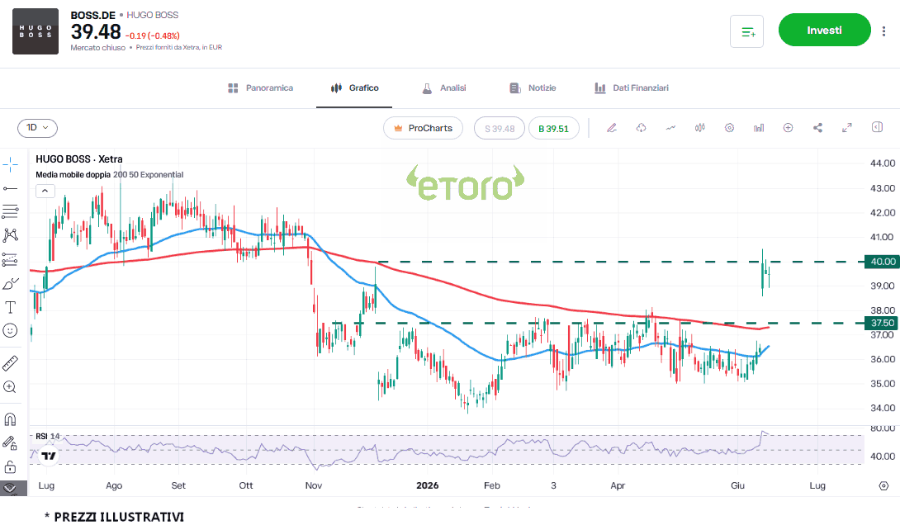
Task: Collapse the indicator legend chevron
Action: point(45,191)
